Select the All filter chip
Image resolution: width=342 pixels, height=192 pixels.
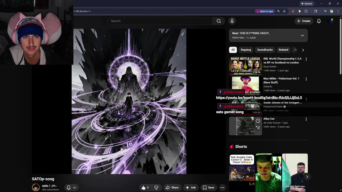(233, 50)
